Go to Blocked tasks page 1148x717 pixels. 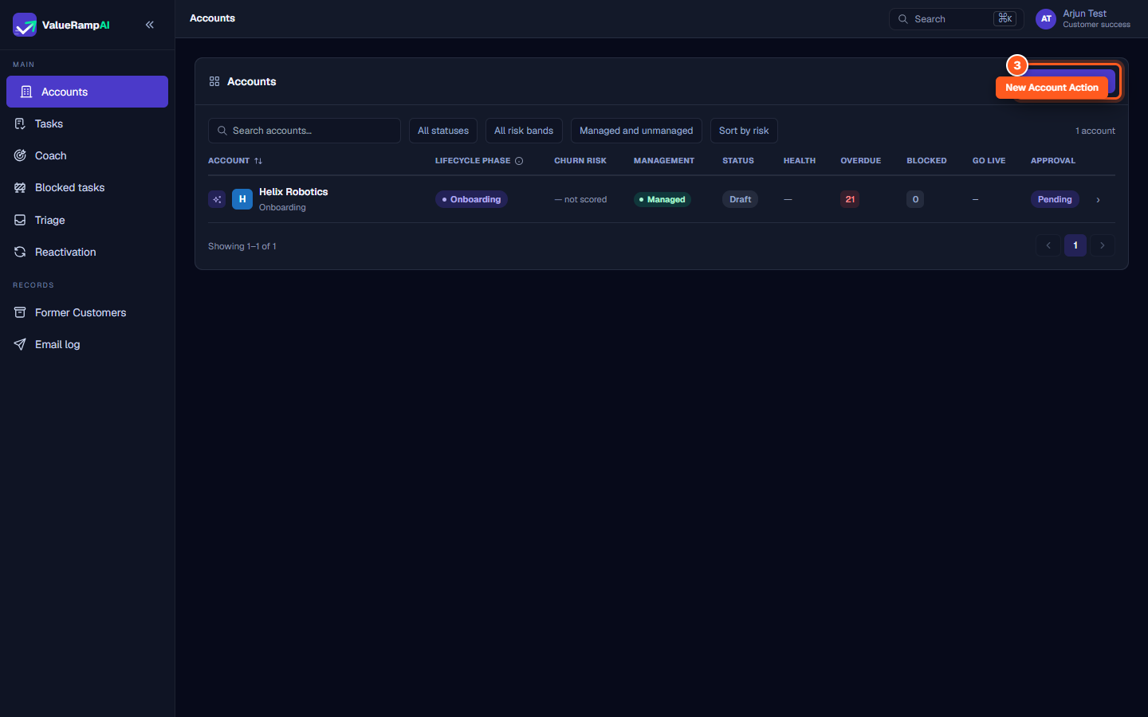(87, 187)
